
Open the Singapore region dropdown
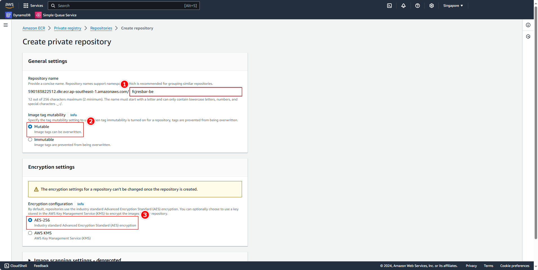point(453,6)
